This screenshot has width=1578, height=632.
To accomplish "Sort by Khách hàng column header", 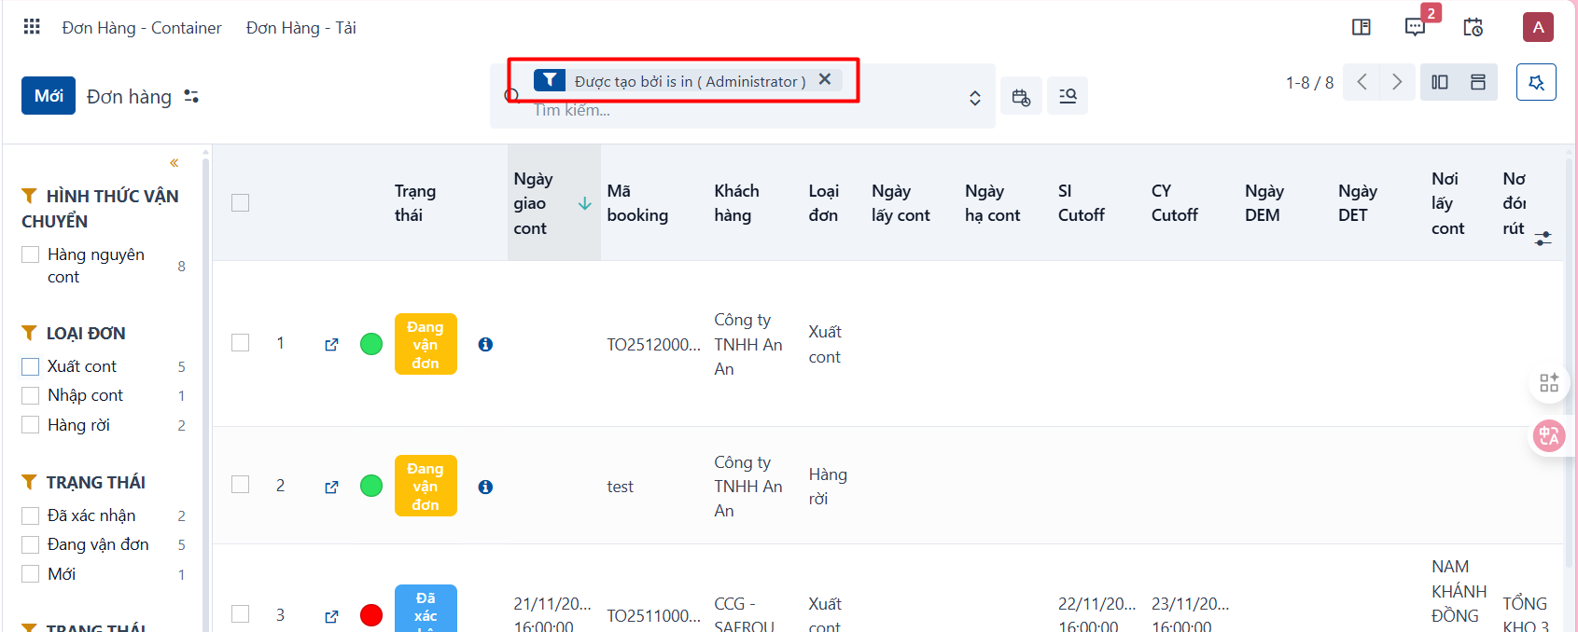I will pos(737,203).
